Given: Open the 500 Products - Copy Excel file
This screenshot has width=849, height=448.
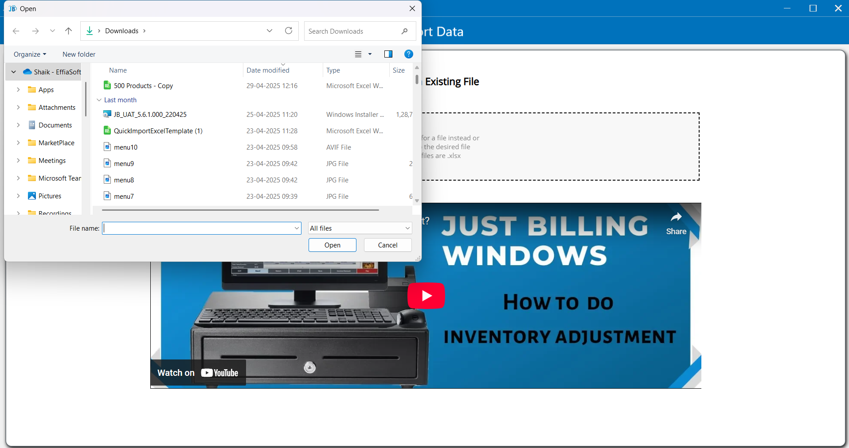Looking at the screenshot, I should [143, 86].
